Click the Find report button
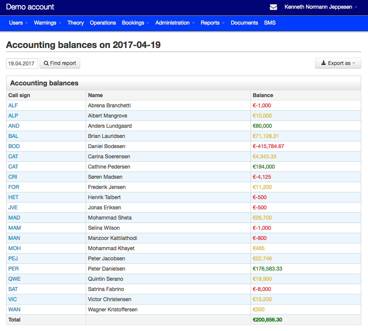Viewport: 368px width, 331px height. (x=60, y=63)
